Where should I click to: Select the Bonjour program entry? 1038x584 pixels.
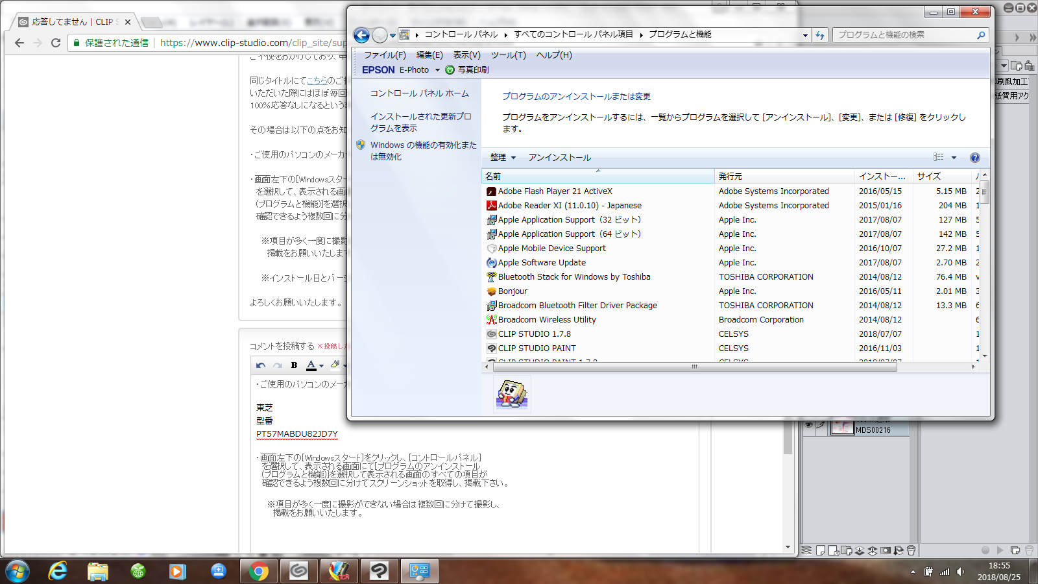coord(730,291)
